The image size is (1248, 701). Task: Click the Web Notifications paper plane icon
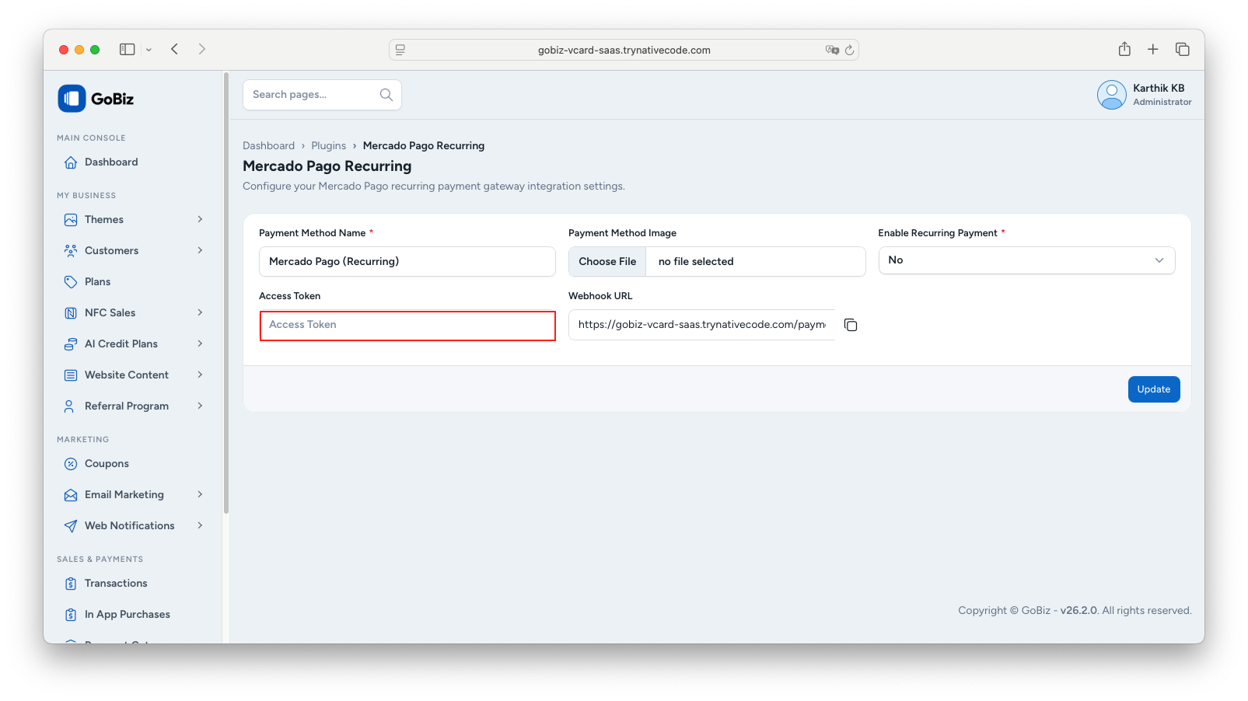pos(71,526)
